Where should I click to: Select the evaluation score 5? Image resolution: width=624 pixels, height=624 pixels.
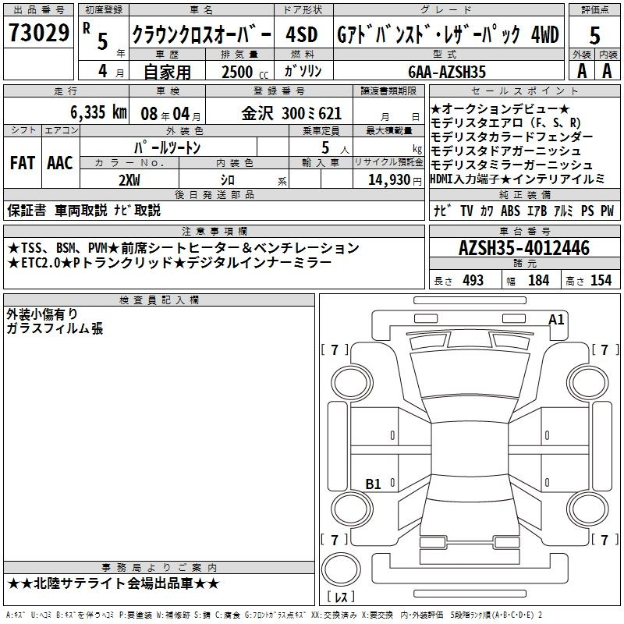(594, 36)
